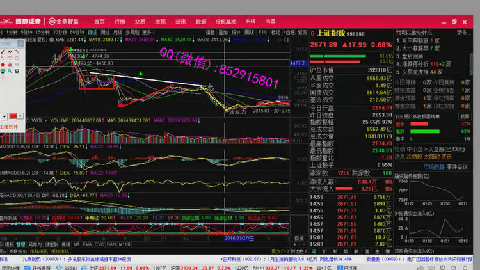Switch to 30分钟 period chart

click(x=60, y=32)
